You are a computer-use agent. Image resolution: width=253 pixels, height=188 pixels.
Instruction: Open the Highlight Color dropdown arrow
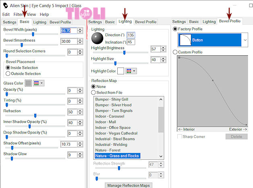click(134, 71)
